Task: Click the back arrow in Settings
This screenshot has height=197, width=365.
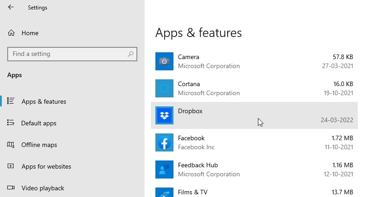Action: [11, 7]
